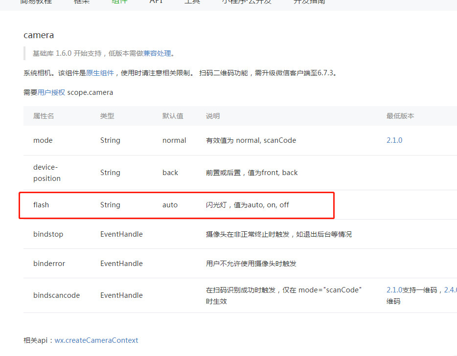Image resolution: width=457 pixels, height=356 pixels.
Task: Click the 属性名 column header
Action: pyautogui.click(x=44, y=116)
